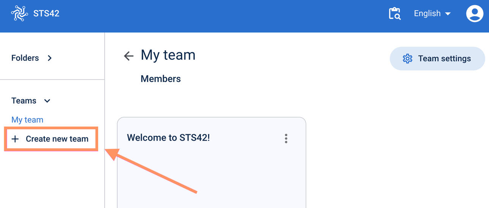
Task: Select My team in the sidebar
Action: pyautogui.click(x=27, y=120)
